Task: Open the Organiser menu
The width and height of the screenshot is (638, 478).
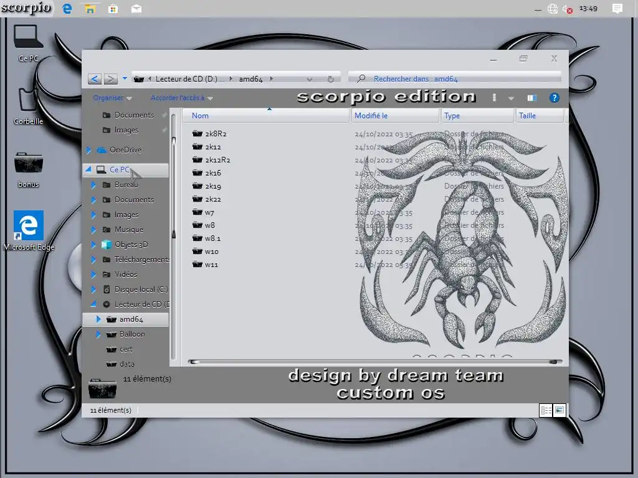Action: pos(112,98)
